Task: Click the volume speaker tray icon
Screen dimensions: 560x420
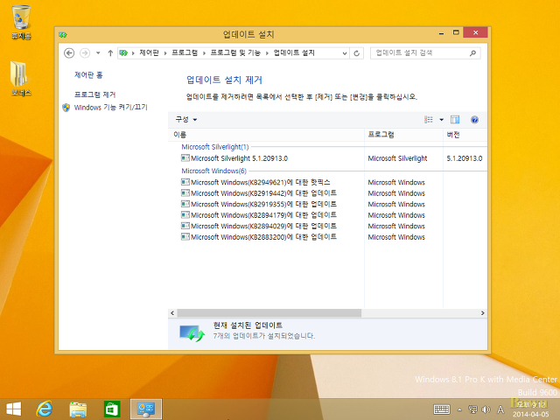Action: [486, 409]
